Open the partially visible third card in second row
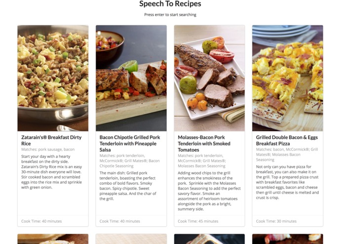 (209, 239)
